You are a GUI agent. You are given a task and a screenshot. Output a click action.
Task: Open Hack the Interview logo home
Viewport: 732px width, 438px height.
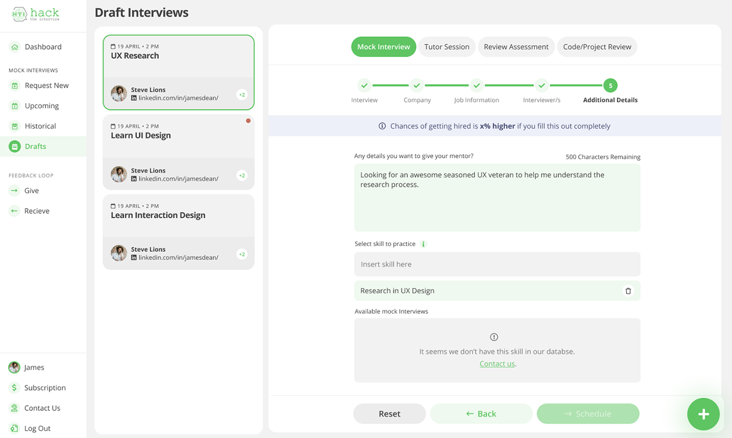tap(36, 14)
